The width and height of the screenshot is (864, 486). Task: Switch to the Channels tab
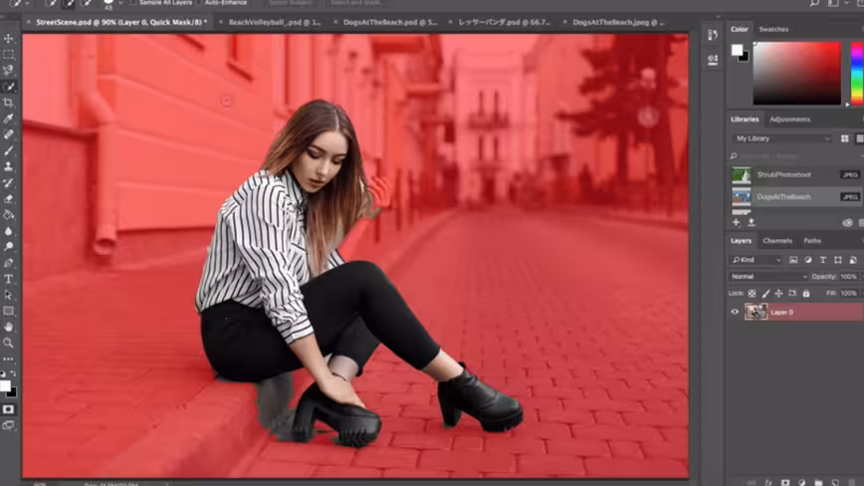click(x=777, y=241)
